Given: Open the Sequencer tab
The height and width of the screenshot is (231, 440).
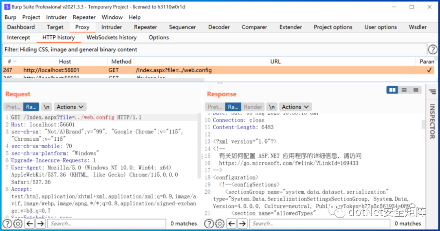Looking at the screenshot, I should coord(183,27).
